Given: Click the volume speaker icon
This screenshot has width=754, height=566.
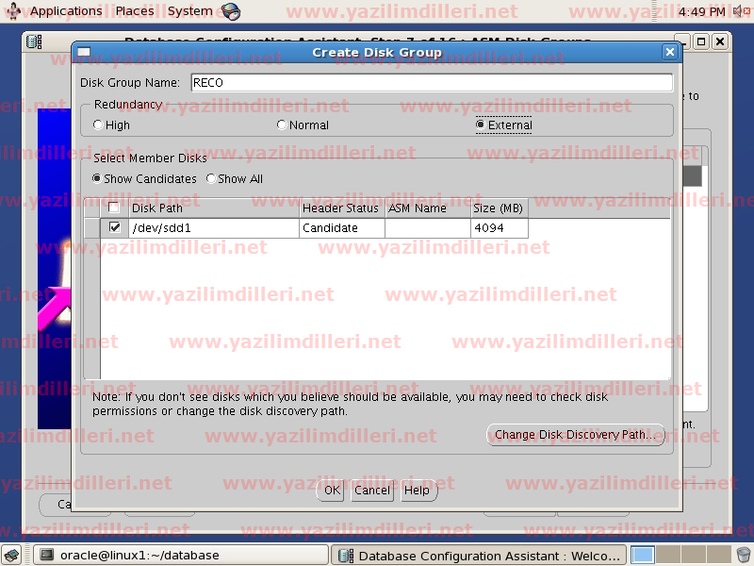Looking at the screenshot, I should [740, 11].
